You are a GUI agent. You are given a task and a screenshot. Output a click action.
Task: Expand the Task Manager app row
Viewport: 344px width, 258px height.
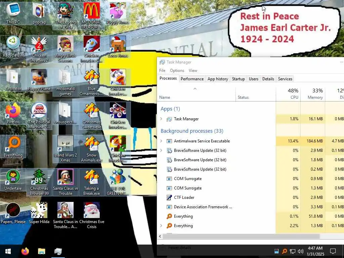point(161,119)
